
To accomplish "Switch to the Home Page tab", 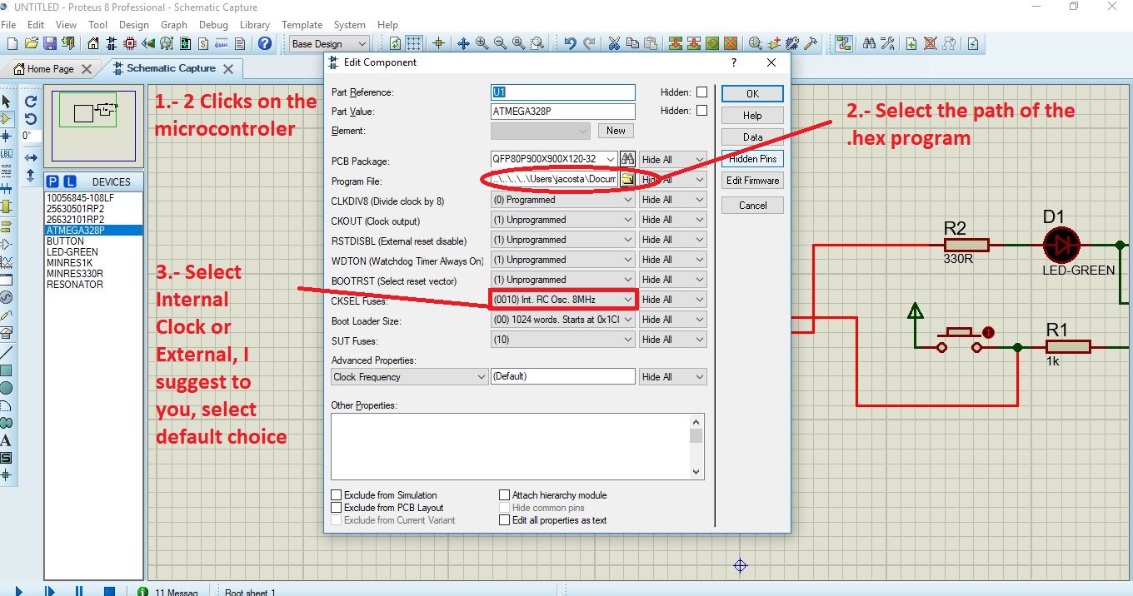I will click(x=51, y=69).
